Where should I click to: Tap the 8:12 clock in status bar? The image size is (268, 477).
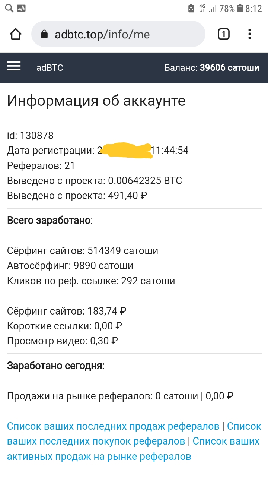tap(253, 8)
